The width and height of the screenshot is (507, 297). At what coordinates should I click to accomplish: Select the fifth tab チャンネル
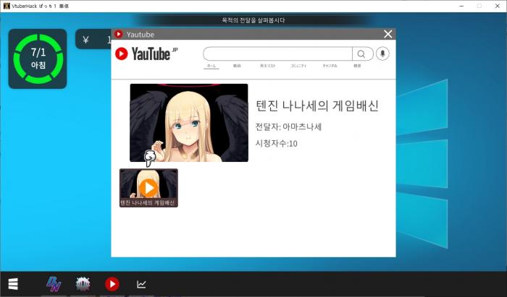click(x=330, y=66)
